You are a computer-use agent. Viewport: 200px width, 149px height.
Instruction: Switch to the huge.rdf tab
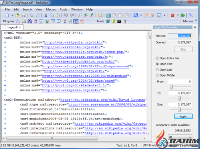point(12,27)
